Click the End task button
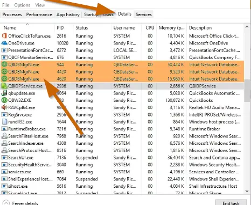Viewport: 251px width, 205px height. pos(231,203)
